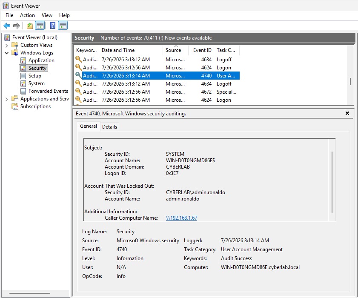
Task: Sort by the Event ID column header
Action: click(x=201, y=50)
